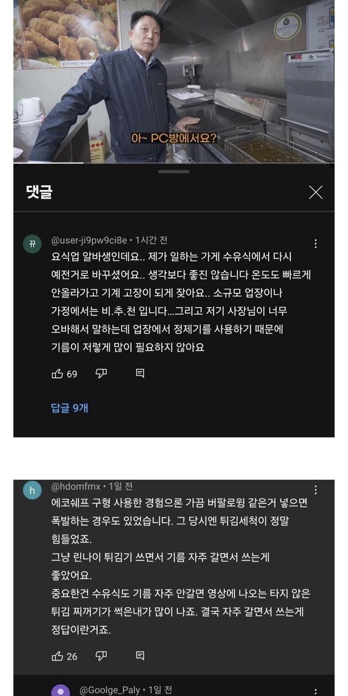Close the 댓글 comments panel
The width and height of the screenshot is (348, 696).
(315, 192)
